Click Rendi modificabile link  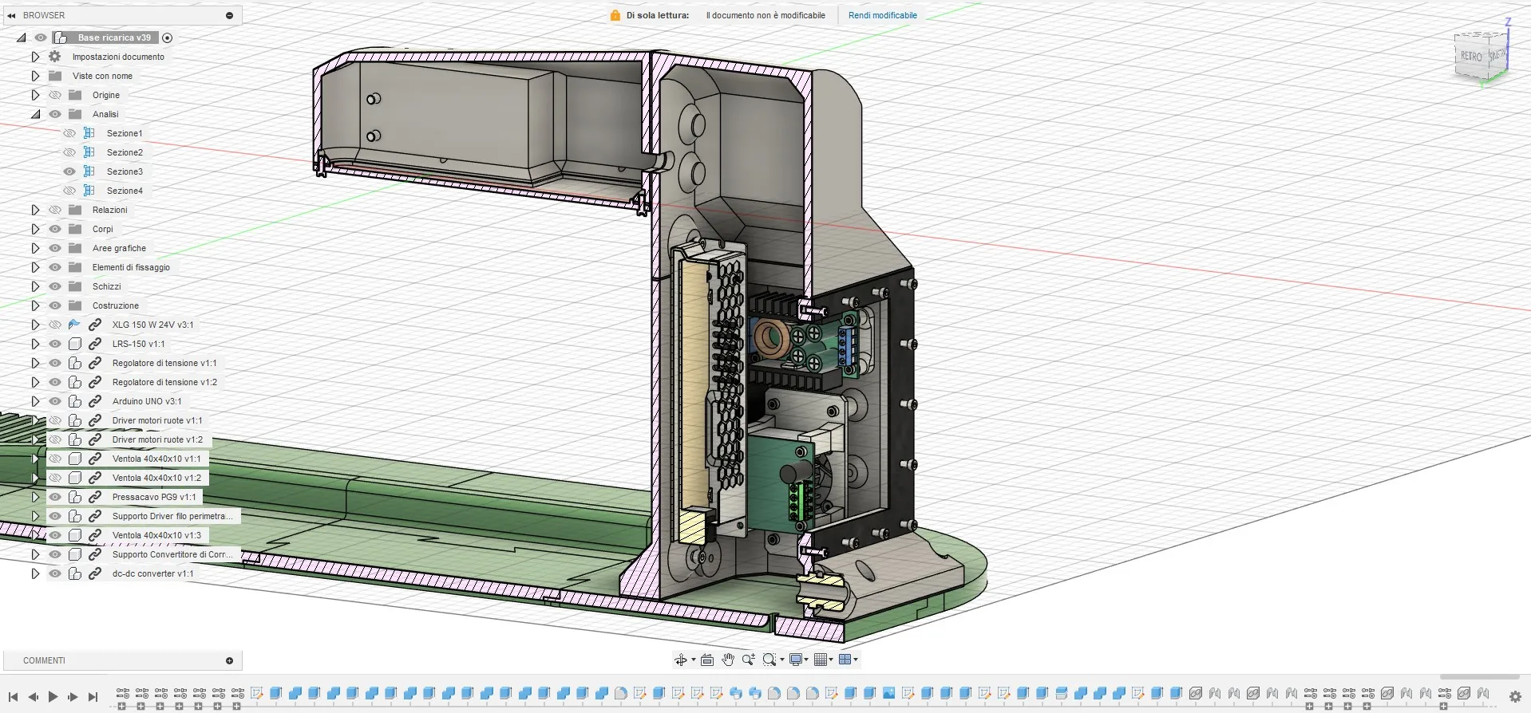(x=882, y=15)
